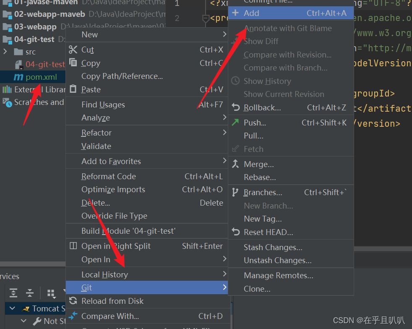
Task: Click the Rollback undo arrow icon
Action: (236, 107)
